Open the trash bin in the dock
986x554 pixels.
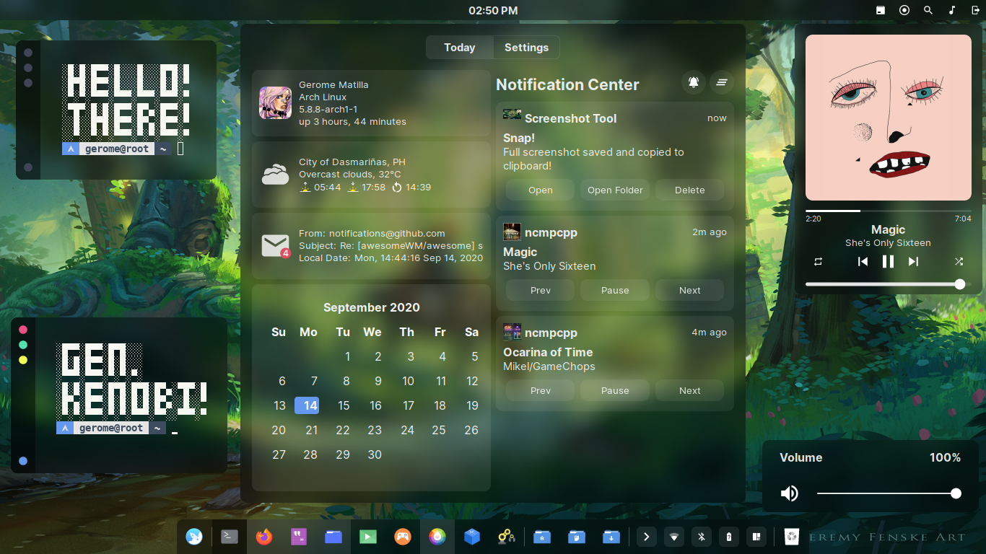click(793, 537)
